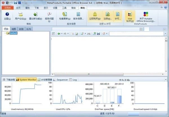Switch to the 属性 ribbon tab
The height and width of the screenshot is (117, 169).
(x=27, y=8)
